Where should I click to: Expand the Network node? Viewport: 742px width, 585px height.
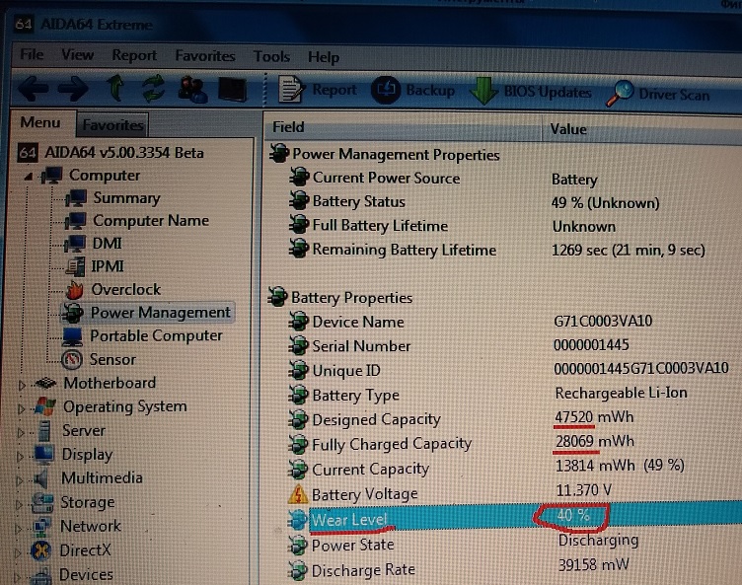pos(19,528)
